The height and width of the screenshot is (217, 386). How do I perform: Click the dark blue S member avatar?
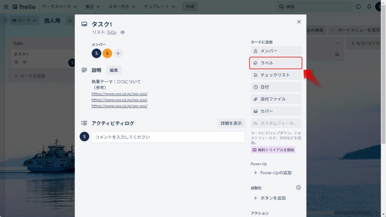tap(96, 53)
